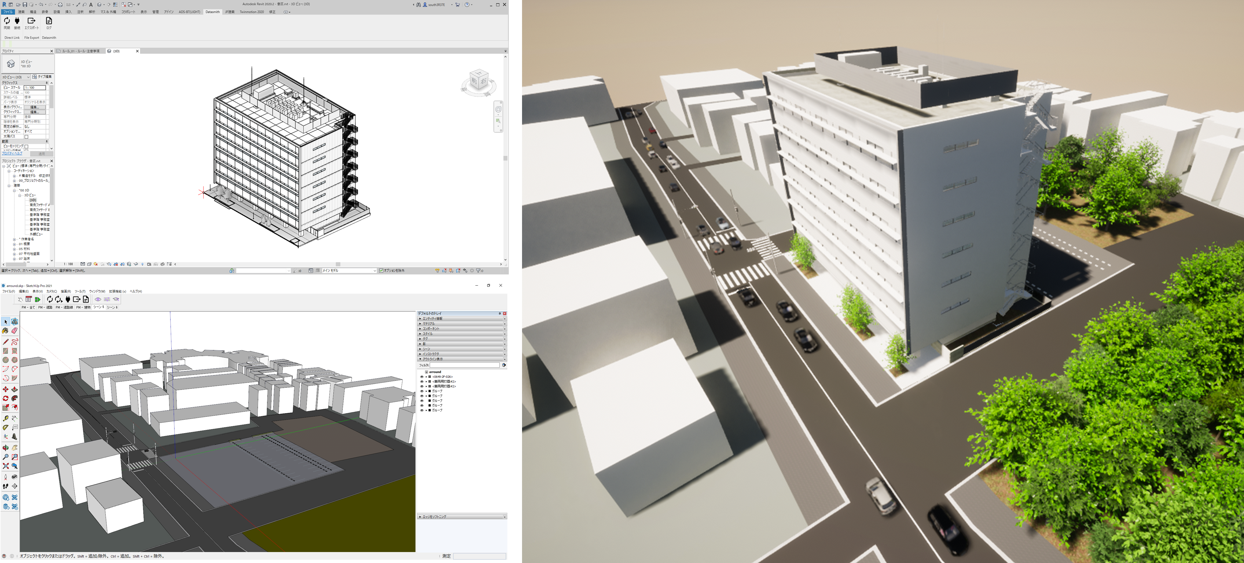Toggle eye of the first グループ outliner row
Image resolution: width=1244 pixels, height=563 pixels.
point(422,392)
